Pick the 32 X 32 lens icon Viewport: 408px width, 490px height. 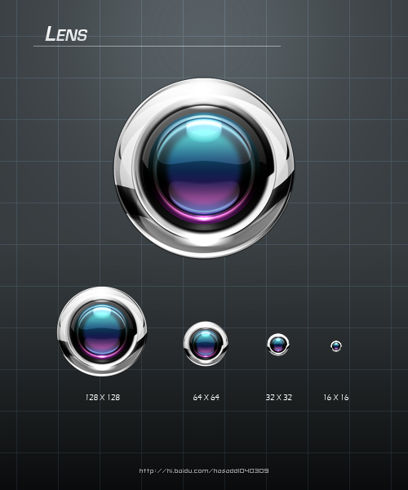278,345
